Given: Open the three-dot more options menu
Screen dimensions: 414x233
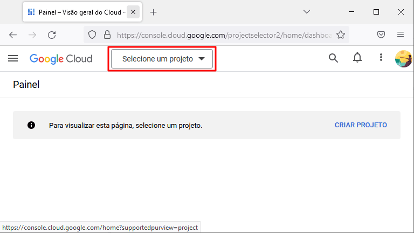Looking at the screenshot, I should tap(381, 57).
